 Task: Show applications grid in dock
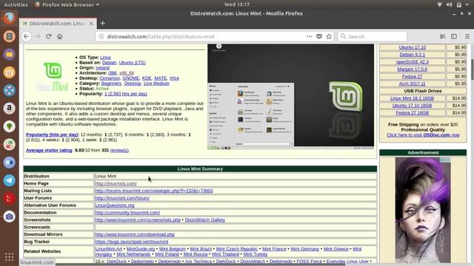point(10,257)
